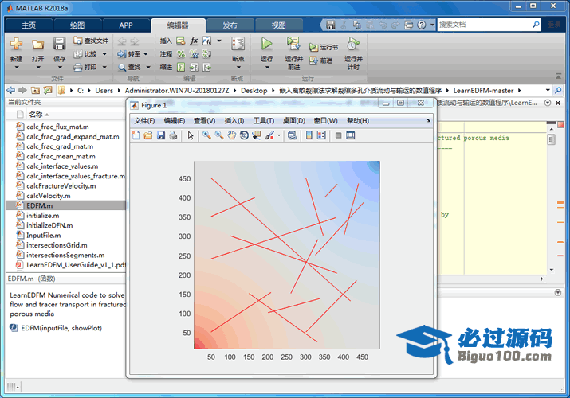Open the Compare (比较) tool
Image resolution: width=570 pixels, height=398 pixels.
click(90, 54)
